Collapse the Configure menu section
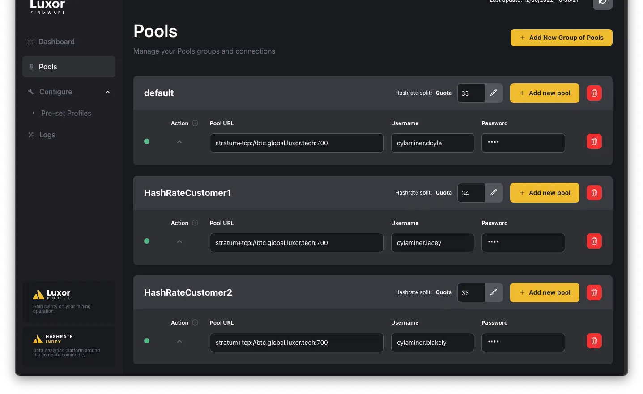 pyautogui.click(x=107, y=92)
